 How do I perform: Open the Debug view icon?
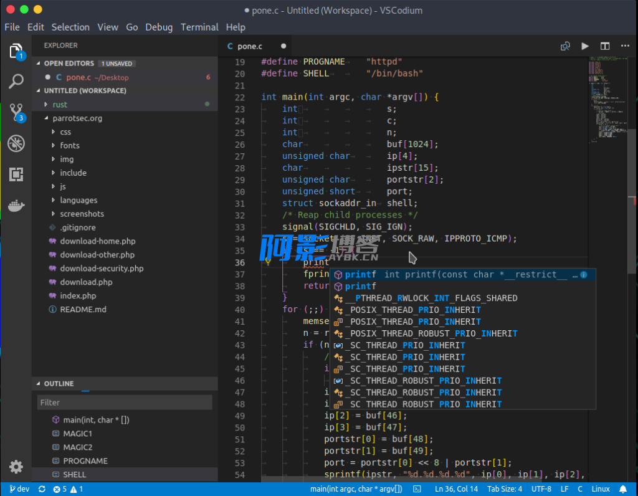[16, 143]
